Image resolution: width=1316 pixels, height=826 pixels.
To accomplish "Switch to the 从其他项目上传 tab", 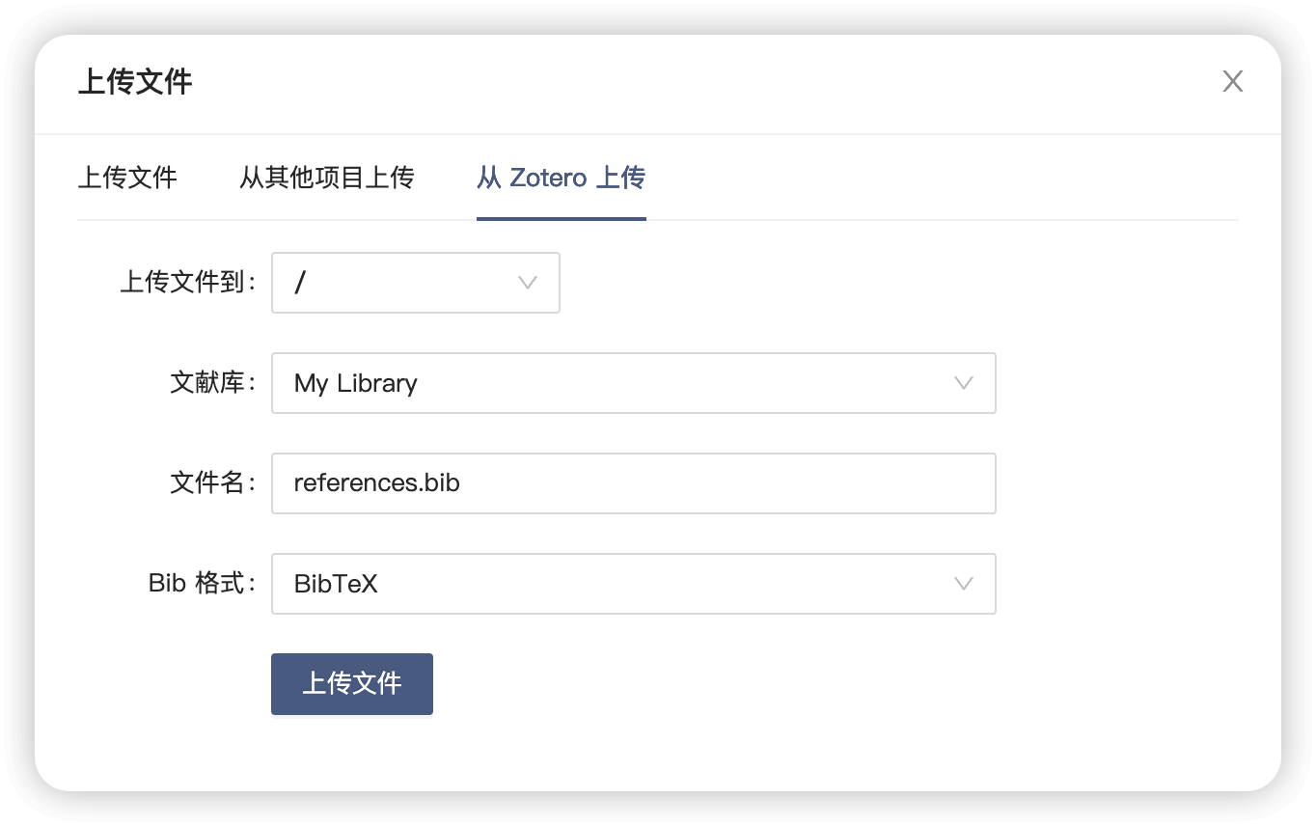I will point(327,178).
